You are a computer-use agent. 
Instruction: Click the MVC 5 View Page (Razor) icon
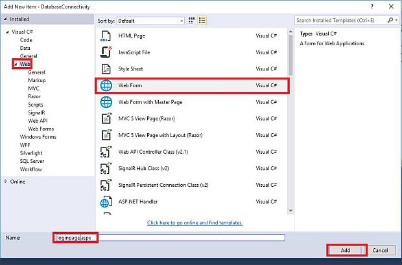(x=106, y=118)
